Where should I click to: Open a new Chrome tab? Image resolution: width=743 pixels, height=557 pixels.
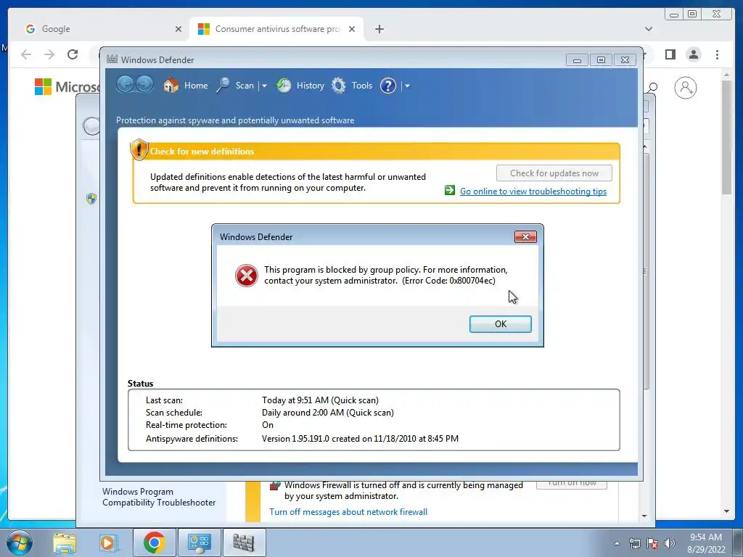click(379, 29)
